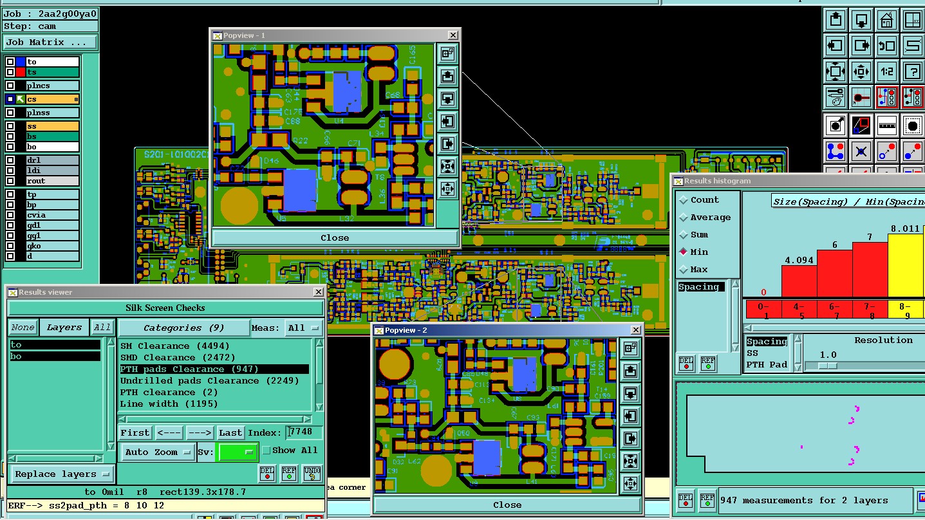Screen dimensions: 925x520
Task: Open the wrench and pencil tools icon
Action: (x=836, y=97)
